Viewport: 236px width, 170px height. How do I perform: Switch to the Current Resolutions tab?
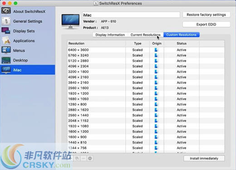pyautogui.click(x=146, y=35)
